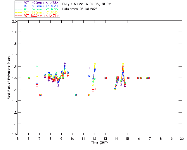Click the "Time (GMT)" axis title
This screenshot has width=187, height=150.
(99, 143)
